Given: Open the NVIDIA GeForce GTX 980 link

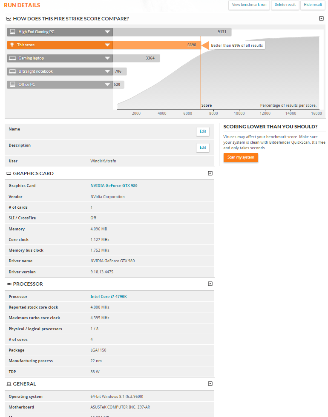Looking at the screenshot, I should [x=114, y=186].
